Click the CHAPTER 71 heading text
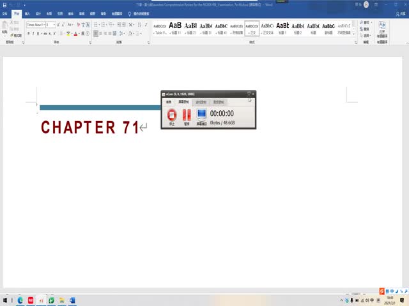This screenshot has height=306, width=409. click(89, 127)
